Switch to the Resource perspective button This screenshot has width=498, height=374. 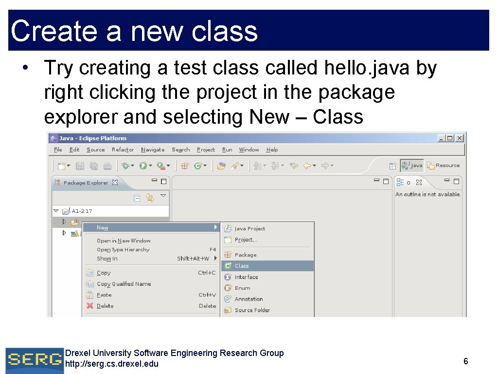click(444, 166)
